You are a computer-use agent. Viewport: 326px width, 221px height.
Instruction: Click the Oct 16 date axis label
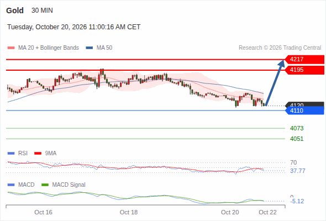point(43,212)
